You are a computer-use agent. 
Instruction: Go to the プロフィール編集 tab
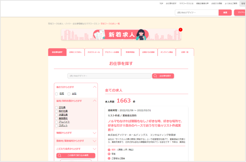(112, 52)
